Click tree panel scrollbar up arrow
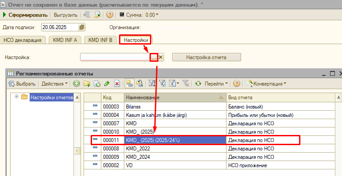Screen dimensions: 342x176 coord(77,97)
